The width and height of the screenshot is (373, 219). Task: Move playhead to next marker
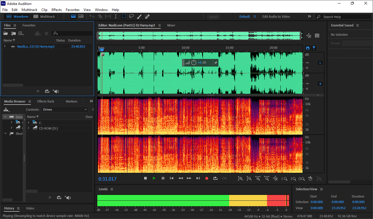(x=198, y=178)
